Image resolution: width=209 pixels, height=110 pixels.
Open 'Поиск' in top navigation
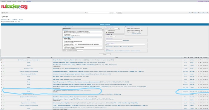(x=14, y=1)
